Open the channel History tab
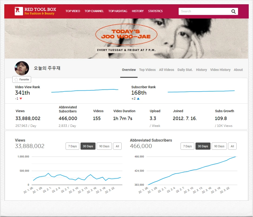This screenshot has width=253, height=217. tap(201, 70)
